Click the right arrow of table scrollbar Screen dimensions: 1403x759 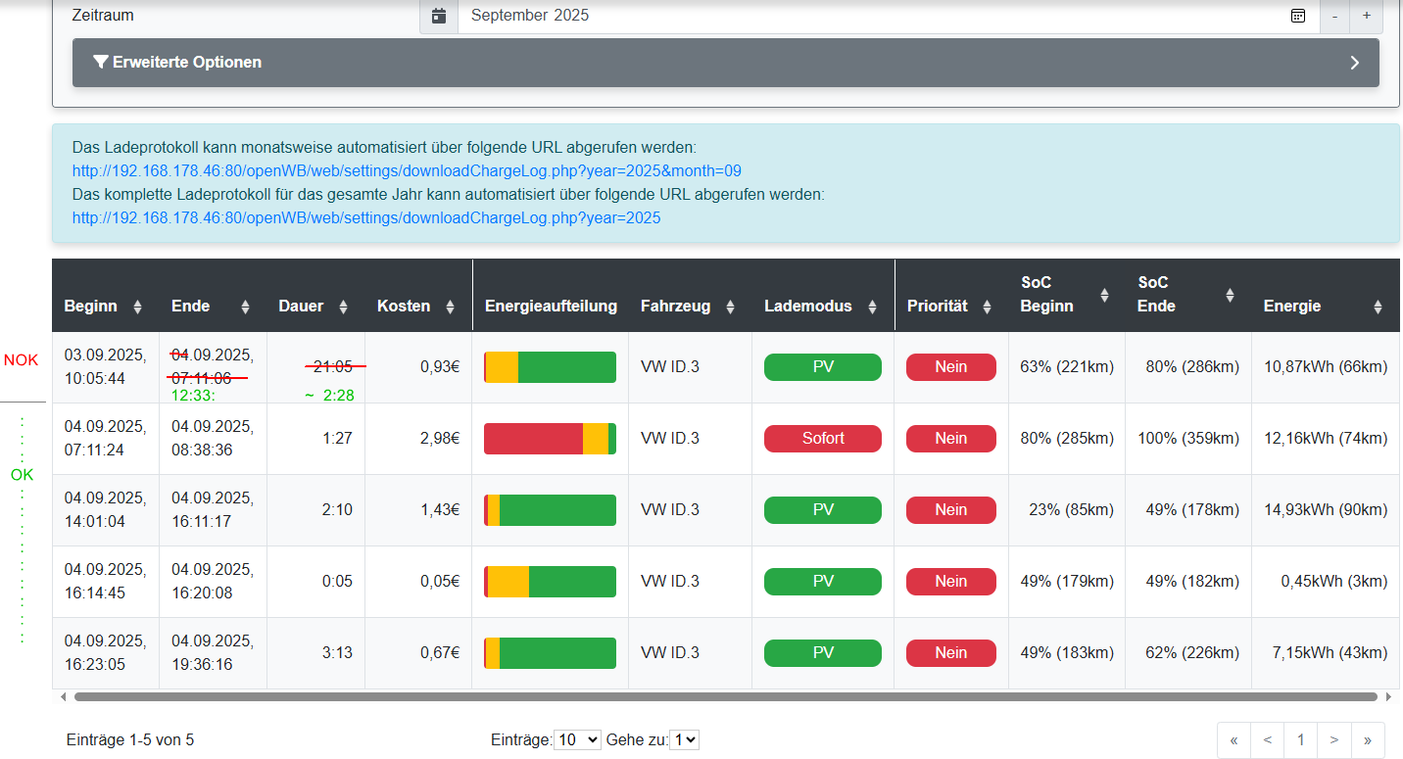click(1388, 696)
